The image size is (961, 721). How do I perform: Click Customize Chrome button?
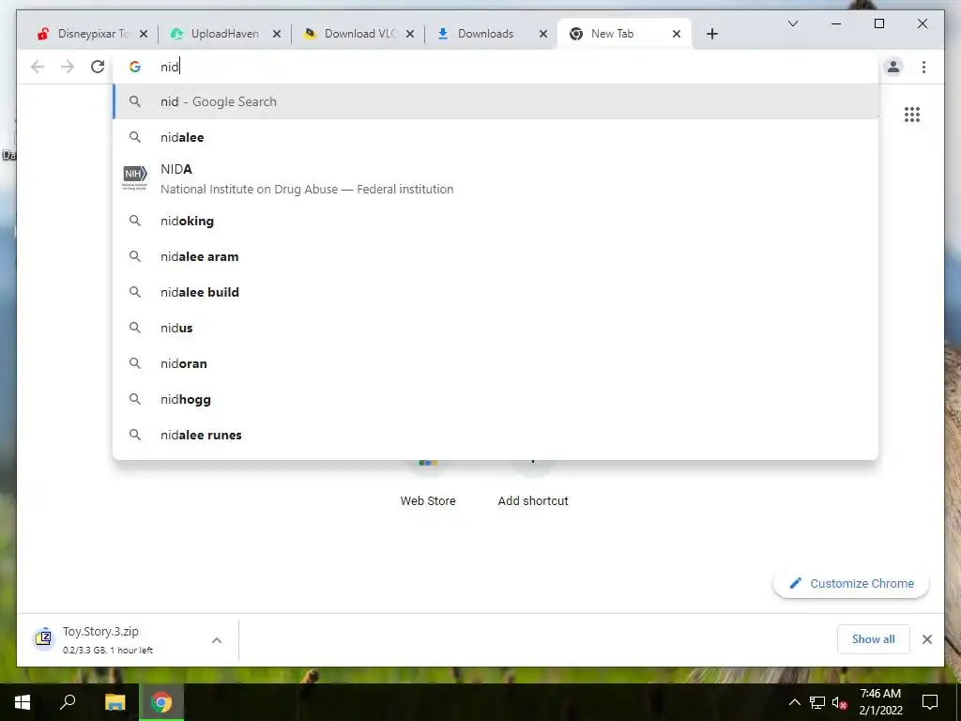tap(851, 583)
